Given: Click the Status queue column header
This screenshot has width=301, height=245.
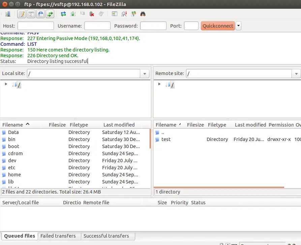Looking at the screenshot, I should [198, 203].
